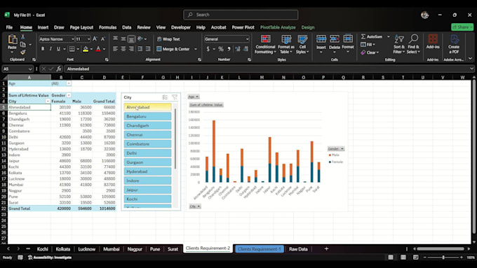Toggle Bold formatting
477x268 pixels.
[x=43, y=49]
